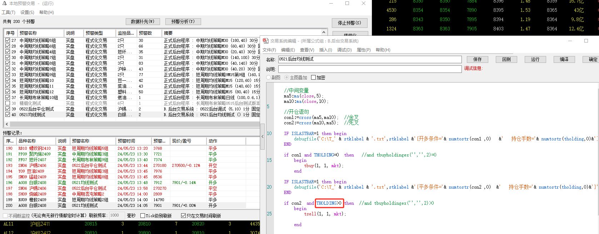The width and height of the screenshot is (599, 234).
Task: Select log row 194 豆油2409
Action: (x=132, y=171)
